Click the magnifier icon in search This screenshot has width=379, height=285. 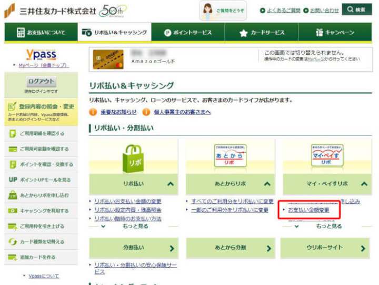click(350, 9)
